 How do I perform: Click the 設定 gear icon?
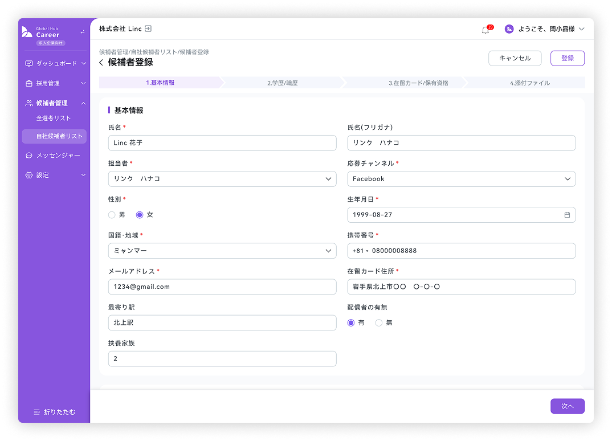(x=29, y=175)
